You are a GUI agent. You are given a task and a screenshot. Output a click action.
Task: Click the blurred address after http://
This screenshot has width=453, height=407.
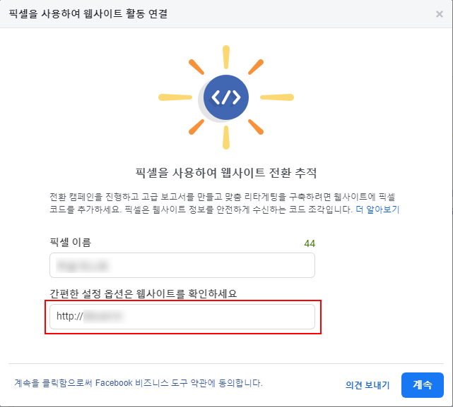tap(103, 317)
